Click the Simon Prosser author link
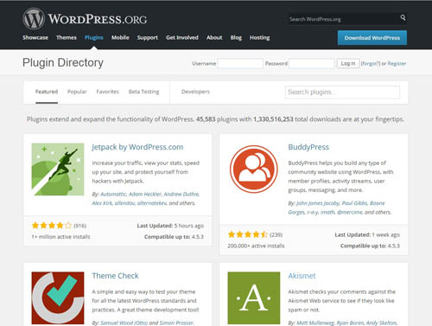Screen dimensions: 432x326 click(176, 323)
